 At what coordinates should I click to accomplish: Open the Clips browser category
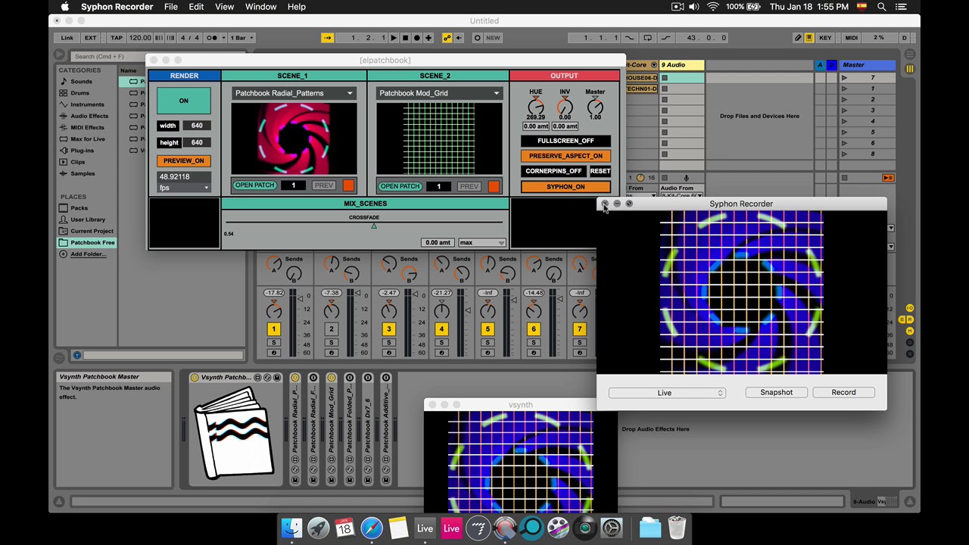78,162
